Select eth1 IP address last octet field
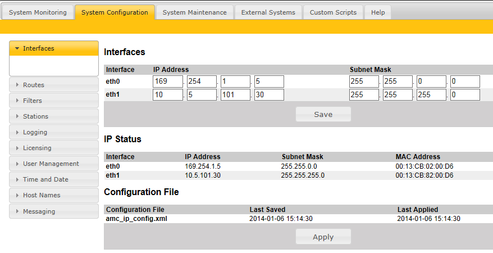 [x=269, y=94]
